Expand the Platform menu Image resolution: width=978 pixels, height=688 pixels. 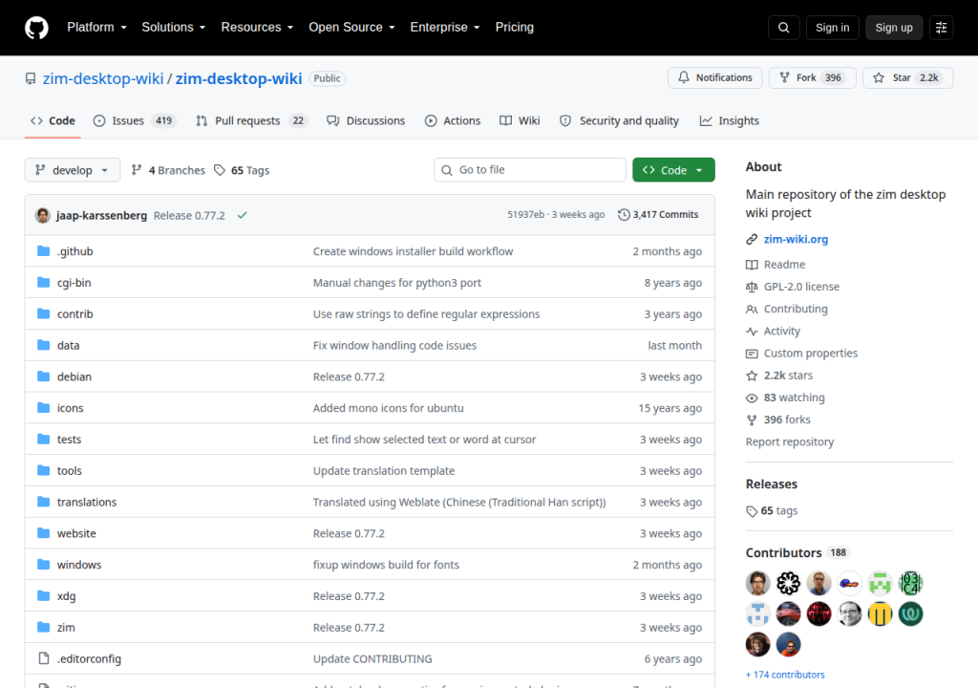[x=96, y=28]
